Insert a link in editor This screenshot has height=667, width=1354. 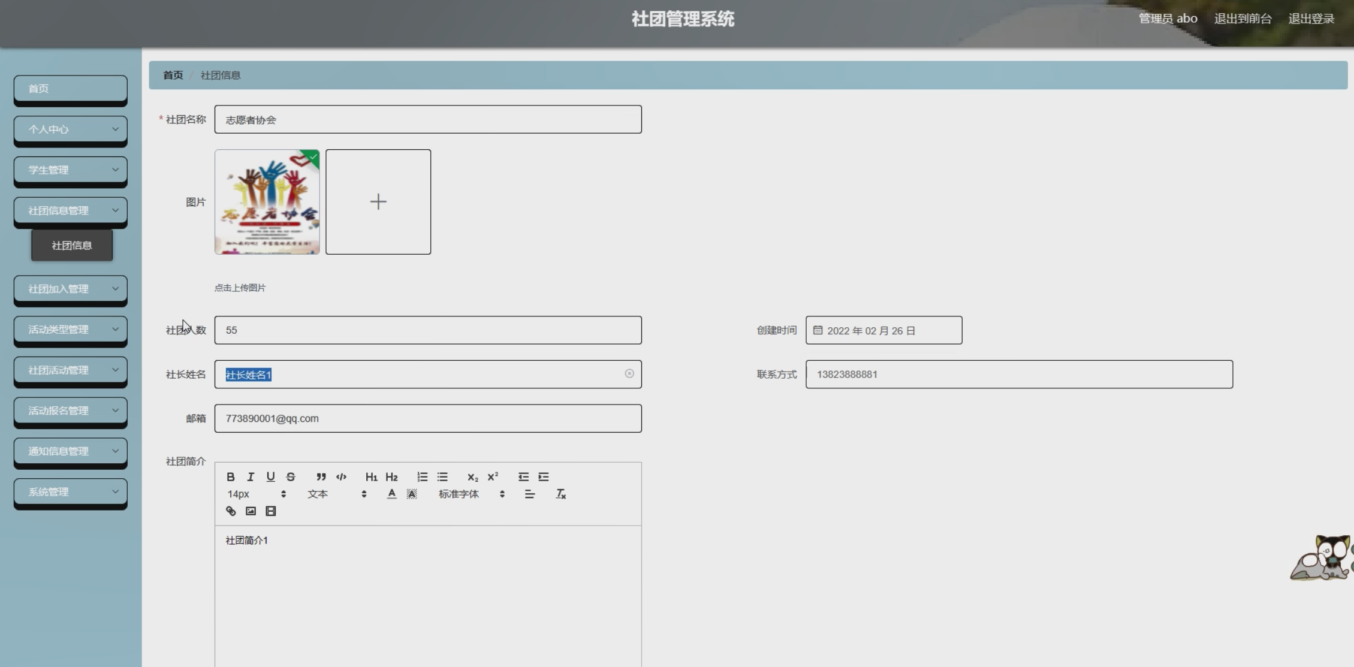coord(231,511)
